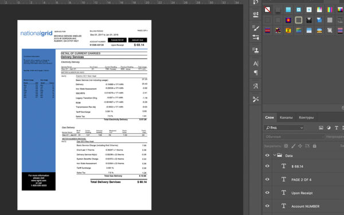
Task: Click the nationalgrid logo on the document
Action: 36,33
